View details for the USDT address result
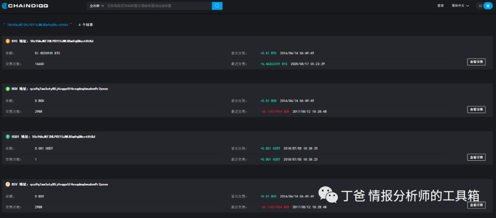 (476, 157)
